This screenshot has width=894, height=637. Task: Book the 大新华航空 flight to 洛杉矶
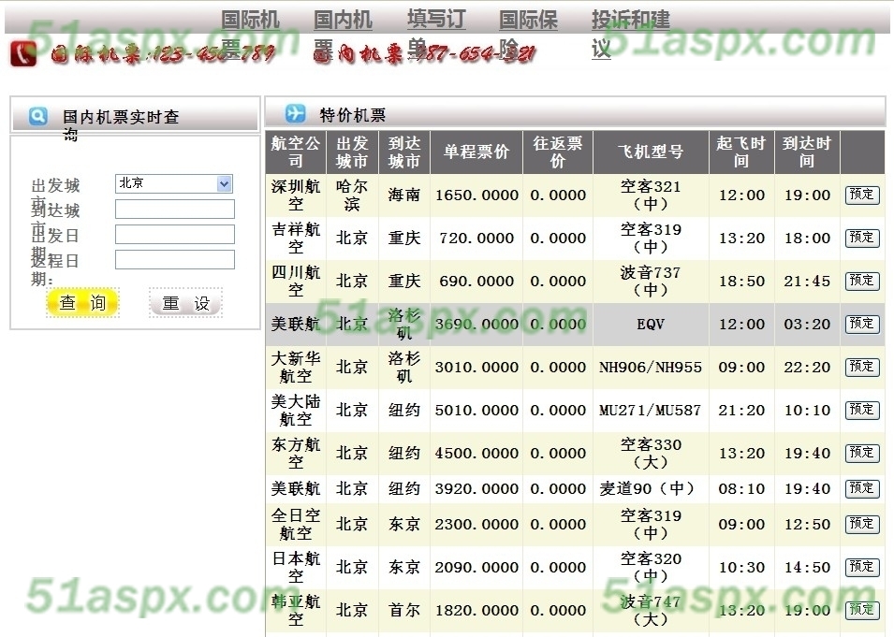click(x=862, y=367)
